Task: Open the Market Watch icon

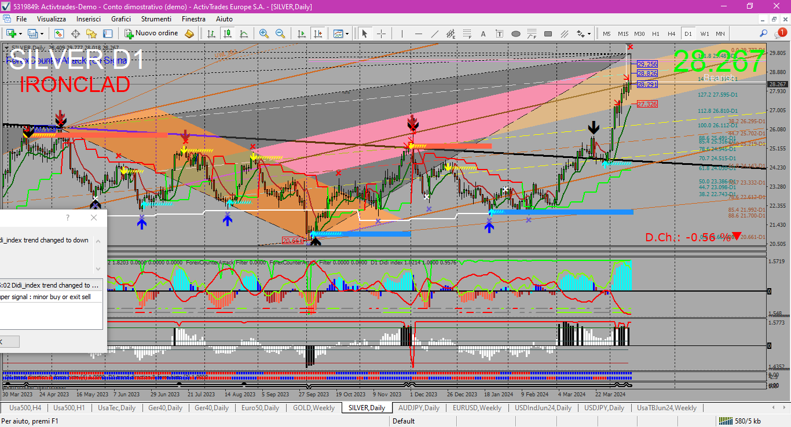Action: point(58,34)
